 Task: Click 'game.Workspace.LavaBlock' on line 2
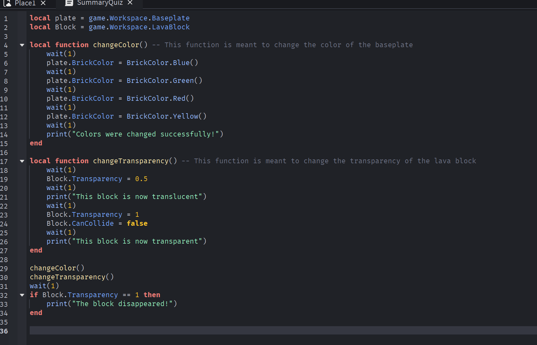139,27
